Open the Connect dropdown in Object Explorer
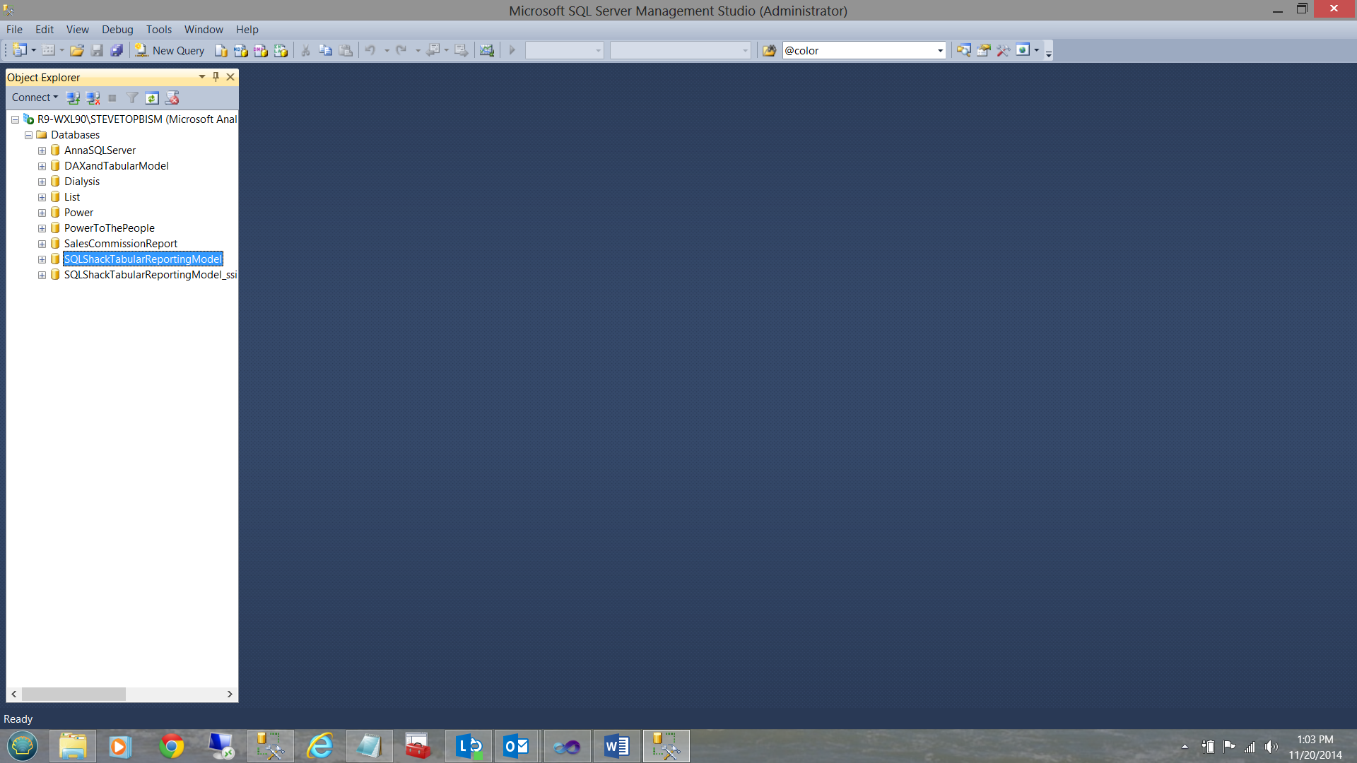 [x=35, y=97]
